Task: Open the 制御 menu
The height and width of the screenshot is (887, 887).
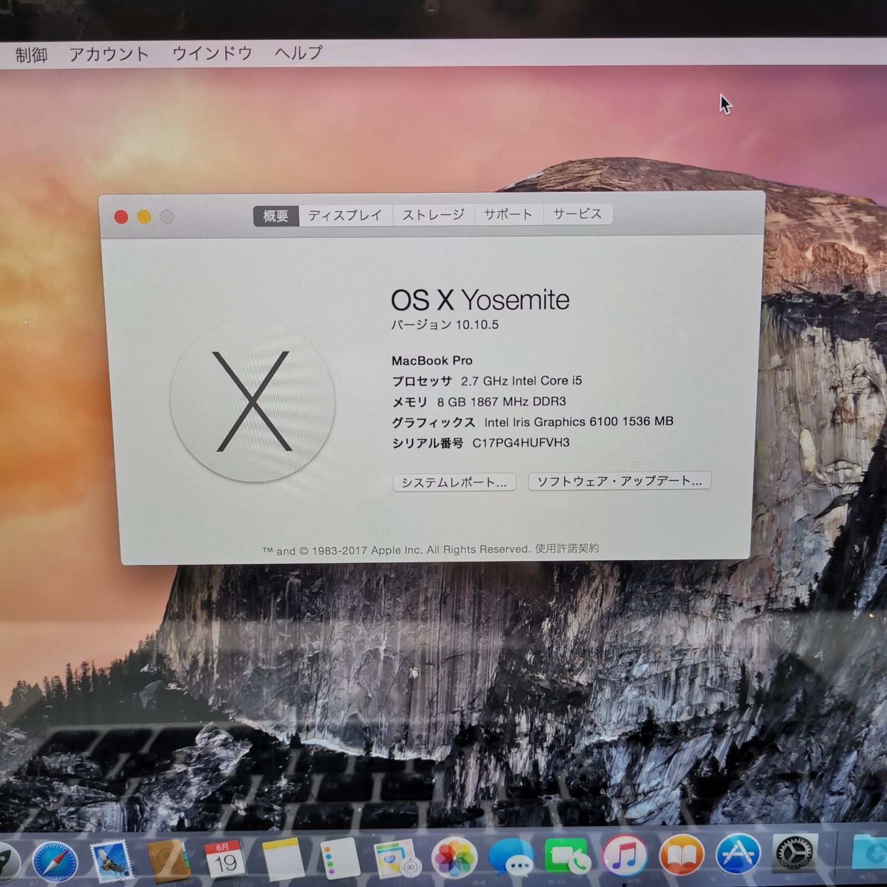Action: coord(31,55)
